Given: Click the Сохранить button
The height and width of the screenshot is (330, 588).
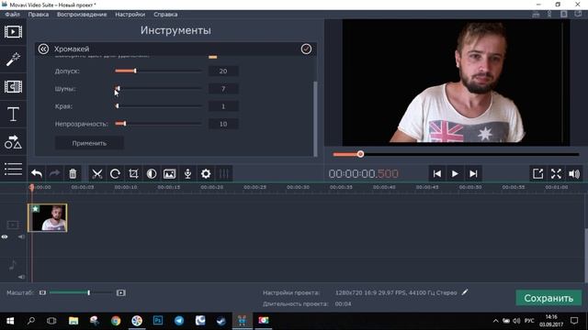Looking at the screenshot, I should [x=548, y=298].
